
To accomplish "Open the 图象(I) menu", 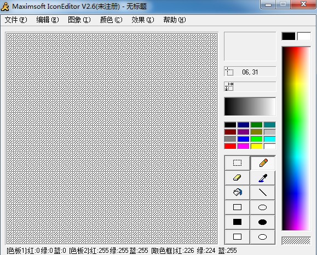I will 79,20.
